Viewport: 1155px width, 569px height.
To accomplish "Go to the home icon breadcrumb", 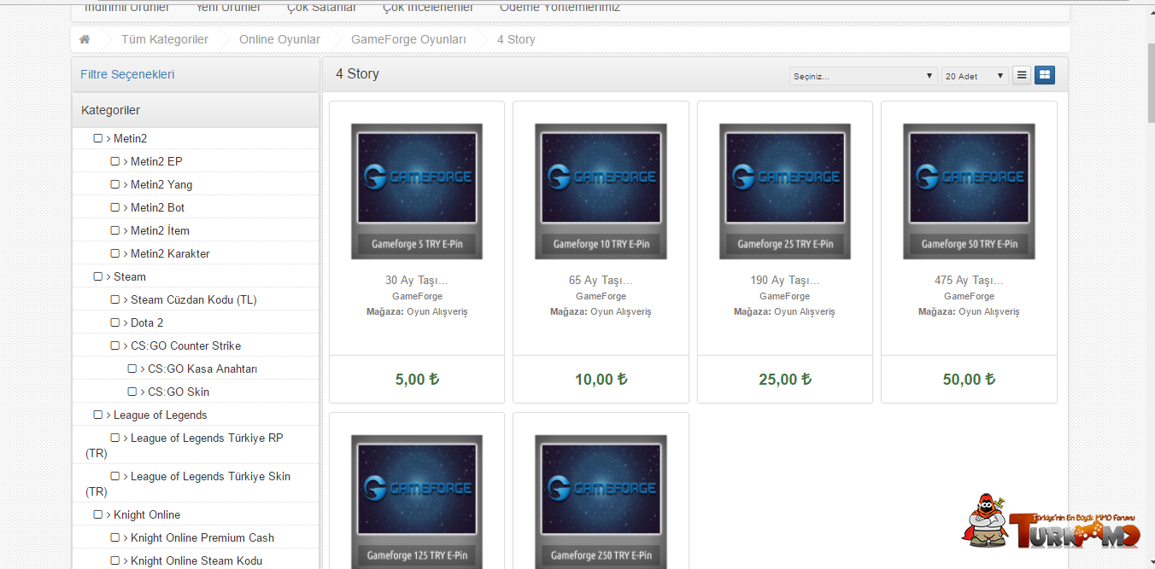I will click(x=85, y=40).
